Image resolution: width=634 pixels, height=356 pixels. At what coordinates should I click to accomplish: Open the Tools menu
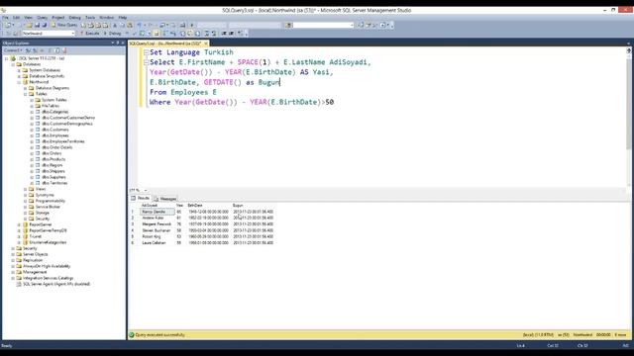click(90, 18)
